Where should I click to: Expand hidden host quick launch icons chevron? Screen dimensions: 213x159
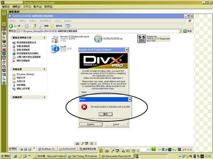coord(29,156)
